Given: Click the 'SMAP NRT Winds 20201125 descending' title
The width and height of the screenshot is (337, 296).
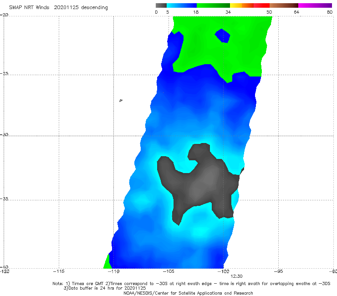Looking at the screenshot, I should click(58, 8).
